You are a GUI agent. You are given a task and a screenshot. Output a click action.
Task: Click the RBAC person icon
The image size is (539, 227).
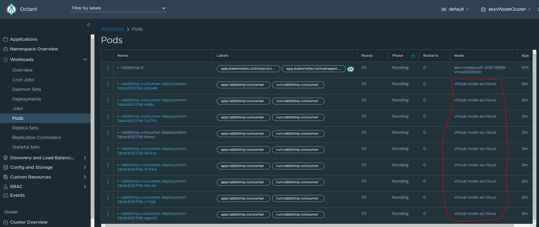(x=6, y=187)
